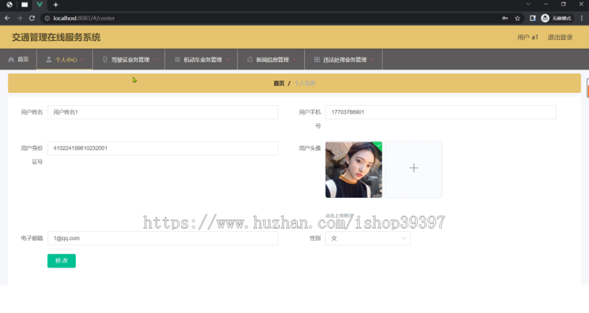
Task: Click the 电子邮箱 input field
Action: point(163,238)
